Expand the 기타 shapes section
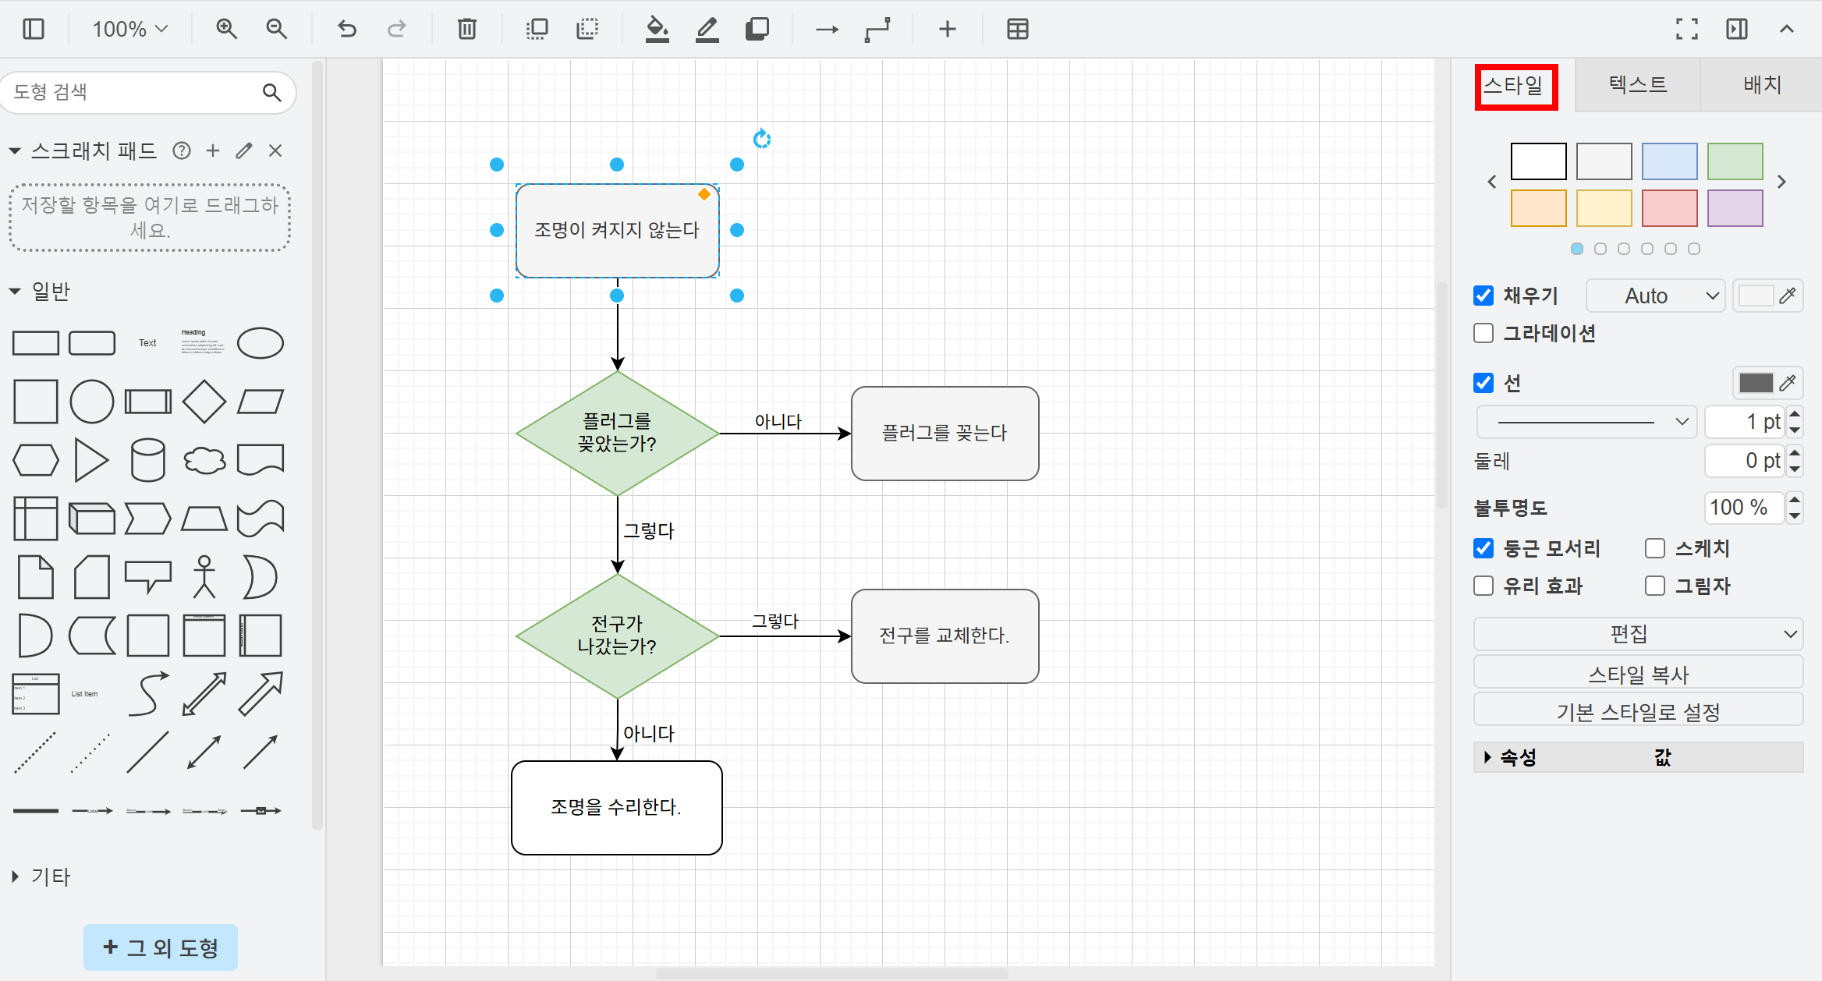Viewport: 1822px width, 981px height. pyautogui.click(x=15, y=877)
